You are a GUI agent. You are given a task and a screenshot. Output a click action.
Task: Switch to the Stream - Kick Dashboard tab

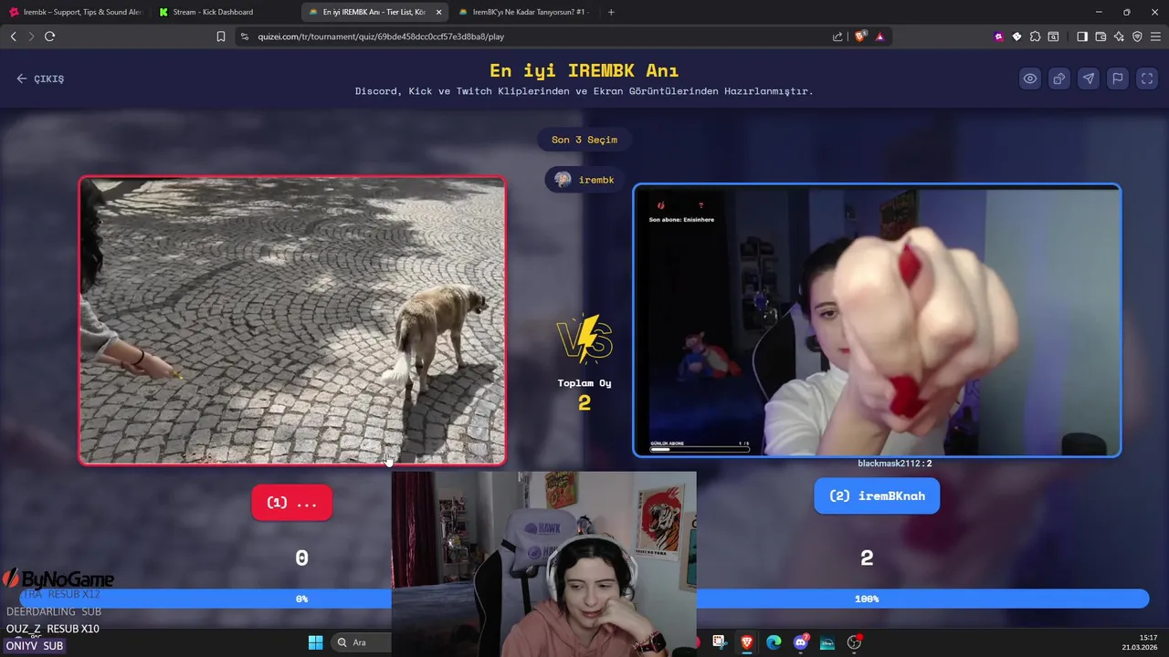coord(219,12)
